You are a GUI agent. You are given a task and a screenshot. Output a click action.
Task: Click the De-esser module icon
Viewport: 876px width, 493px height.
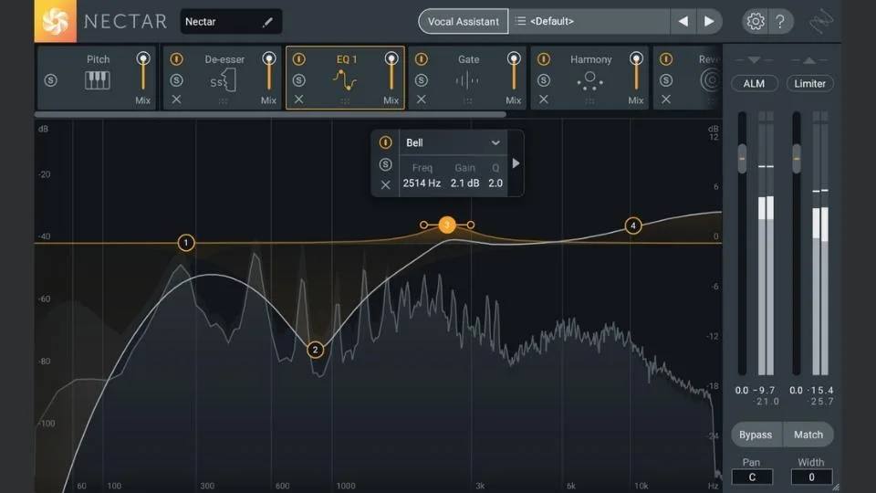[224, 80]
